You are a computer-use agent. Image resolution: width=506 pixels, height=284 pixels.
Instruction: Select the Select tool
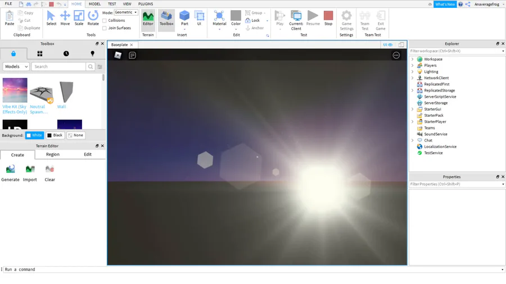point(51,18)
